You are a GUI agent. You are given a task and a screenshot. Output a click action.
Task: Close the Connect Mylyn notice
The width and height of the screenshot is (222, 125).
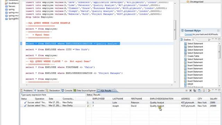click(218, 31)
